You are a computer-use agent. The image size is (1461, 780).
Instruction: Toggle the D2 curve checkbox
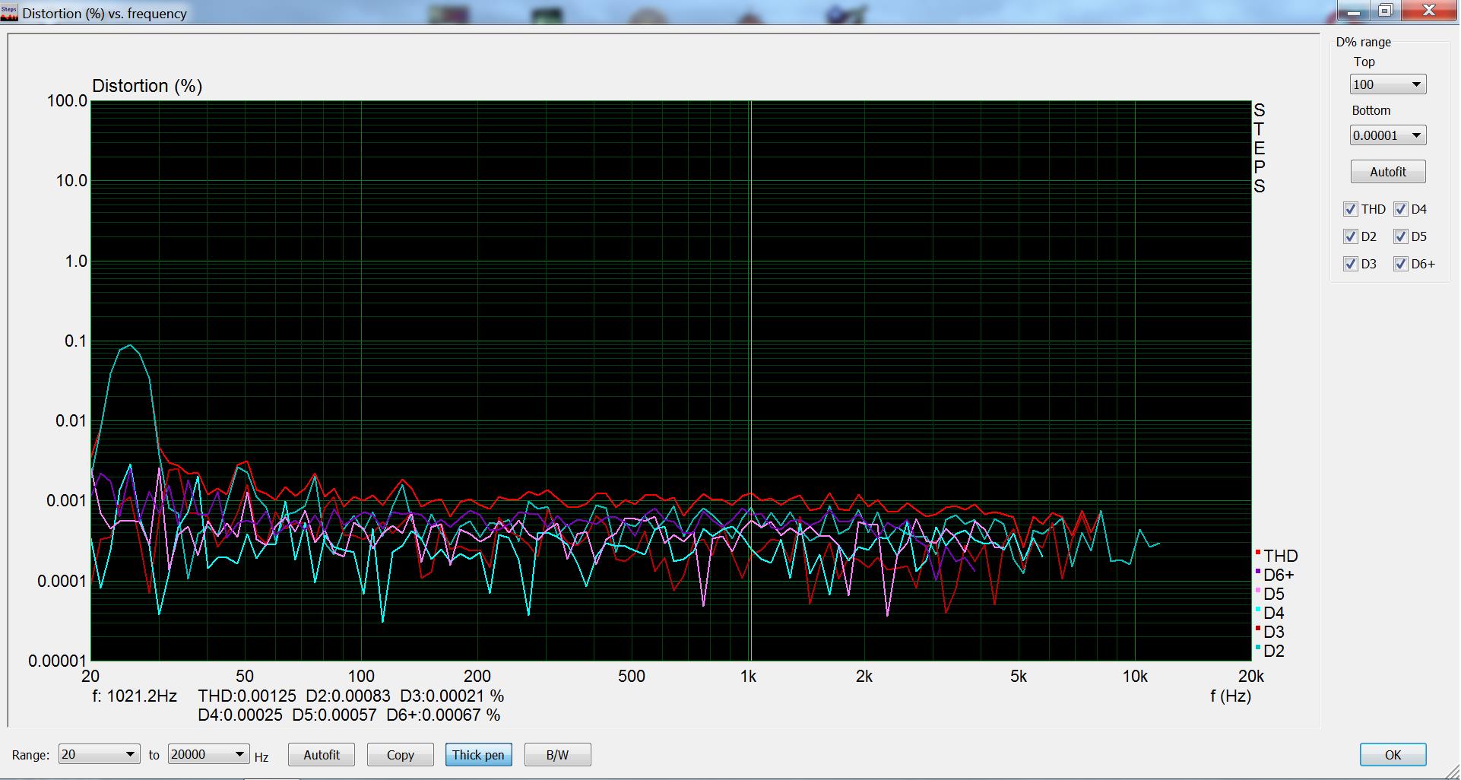(1351, 236)
